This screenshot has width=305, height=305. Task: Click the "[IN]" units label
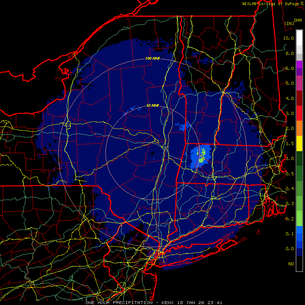[289, 23]
